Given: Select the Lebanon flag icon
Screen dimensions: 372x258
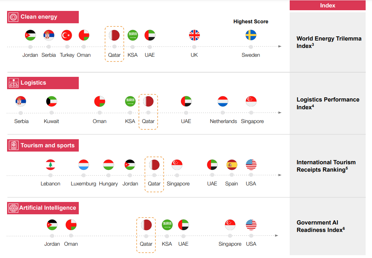Looking at the screenshot, I should [x=51, y=165].
